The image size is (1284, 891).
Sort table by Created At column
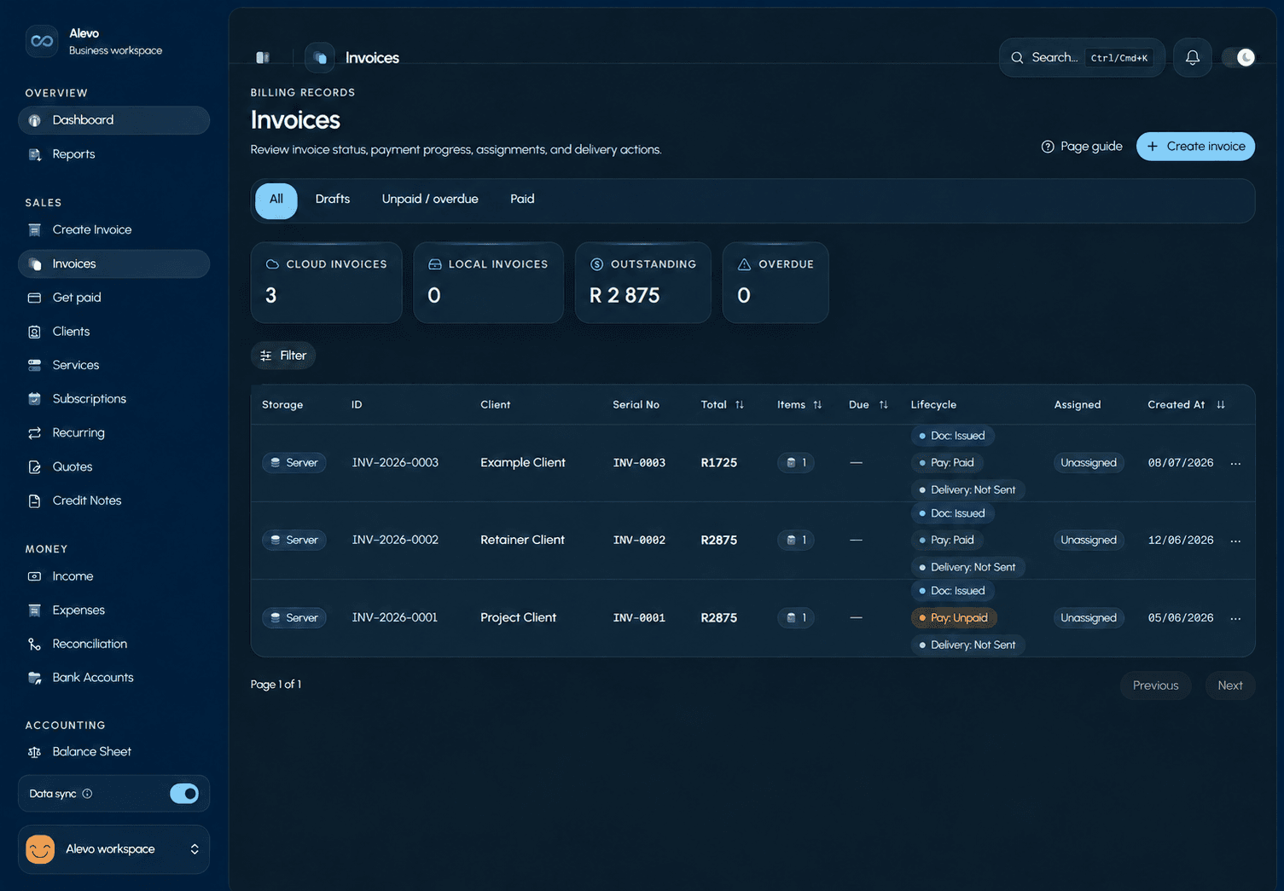[x=1221, y=405]
